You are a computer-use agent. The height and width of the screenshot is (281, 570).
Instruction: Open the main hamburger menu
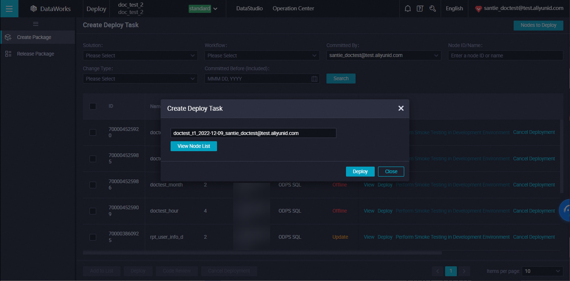pos(9,9)
